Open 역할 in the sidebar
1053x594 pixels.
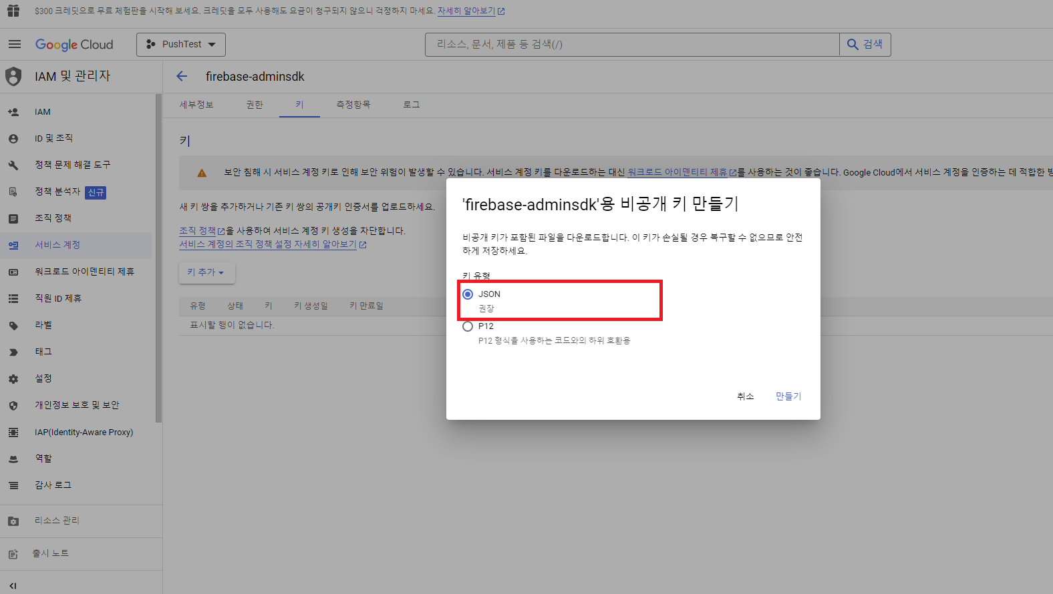click(76, 459)
